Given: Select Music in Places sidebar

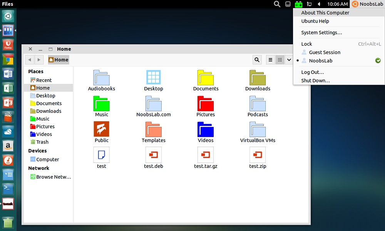Looking at the screenshot, I should pyautogui.click(x=49, y=119).
